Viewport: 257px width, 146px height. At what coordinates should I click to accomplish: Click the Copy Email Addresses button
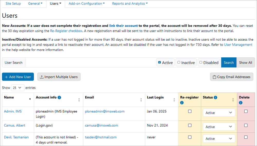(232, 77)
